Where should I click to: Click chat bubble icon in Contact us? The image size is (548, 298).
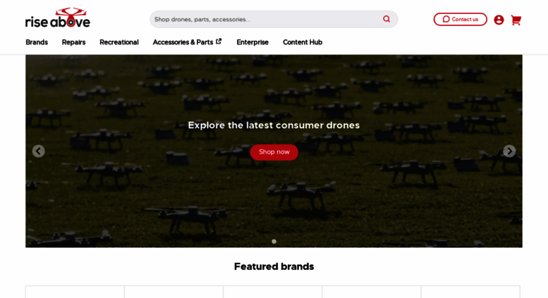pos(446,19)
